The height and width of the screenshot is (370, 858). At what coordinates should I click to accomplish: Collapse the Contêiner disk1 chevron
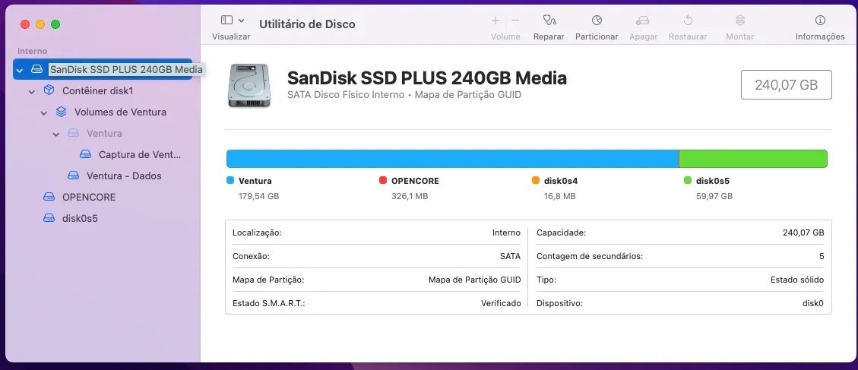(32, 91)
